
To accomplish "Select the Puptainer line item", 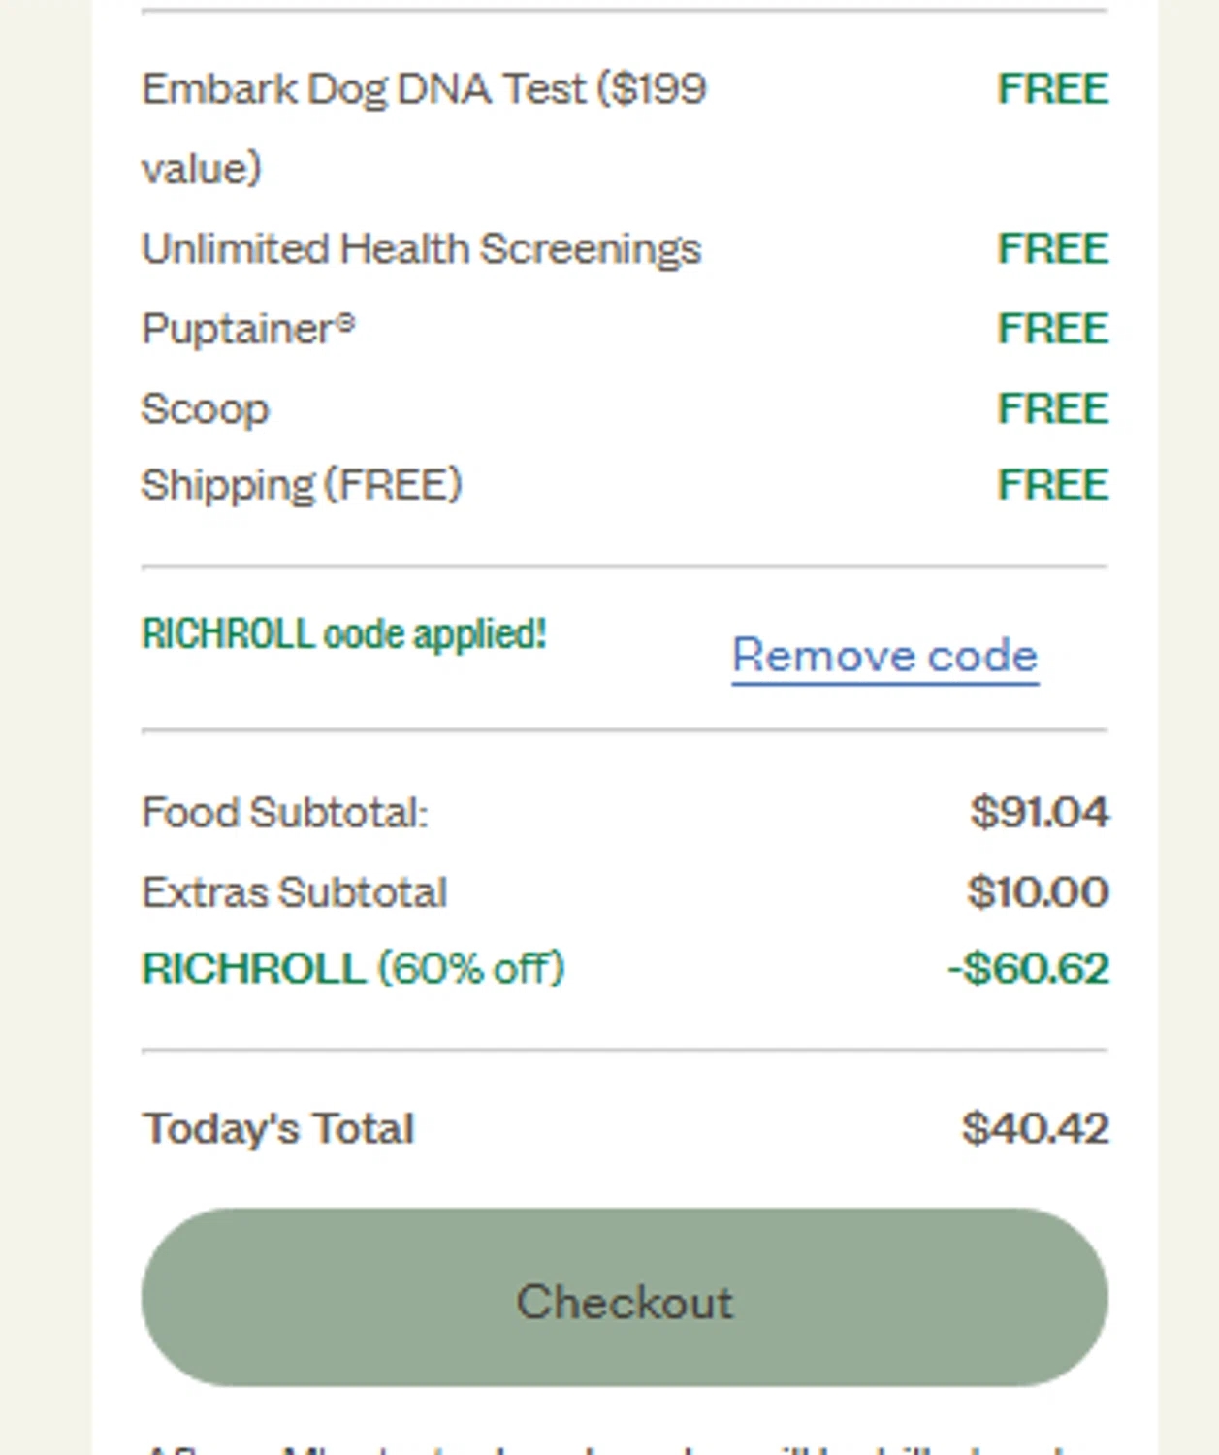I will coord(248,329).
